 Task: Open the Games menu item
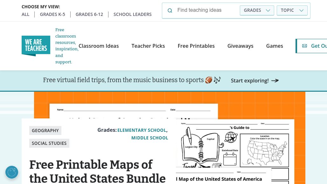275,46
